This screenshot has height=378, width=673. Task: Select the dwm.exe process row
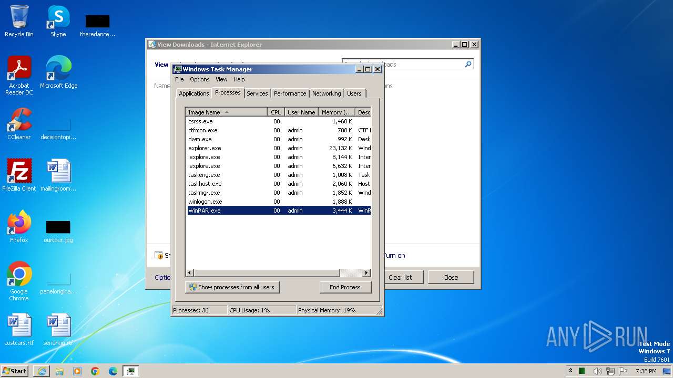click(279, 139)
